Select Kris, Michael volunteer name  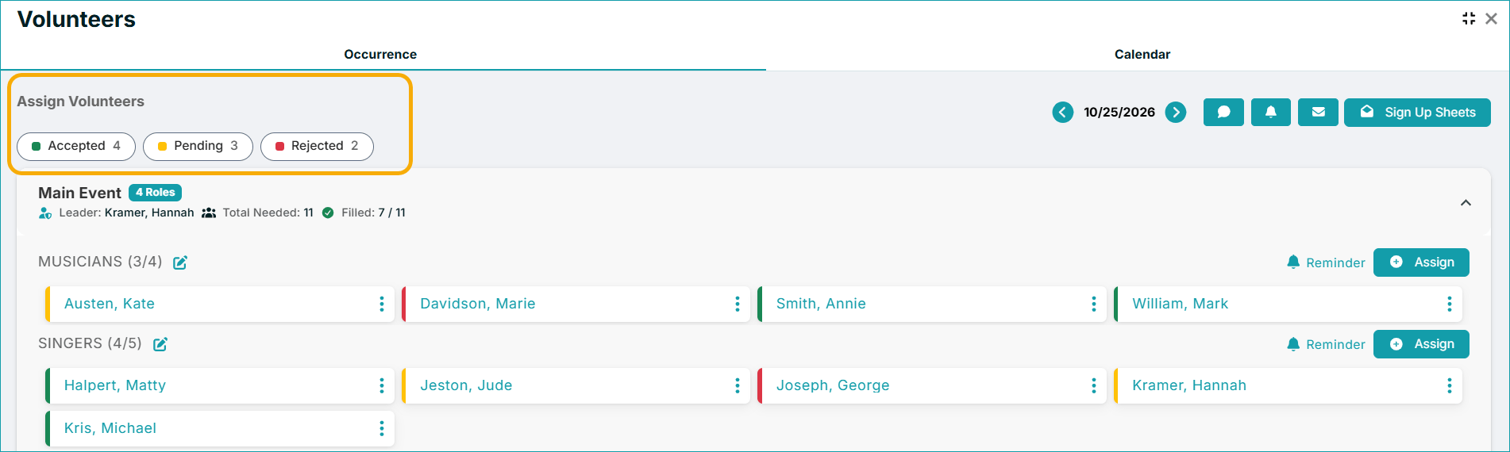pos(110,428)
